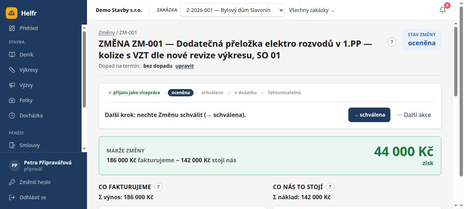This screenshot has height=209, width=464.
Task: Click Σ náklad: 142 000 Kč text
Action: 302,197
